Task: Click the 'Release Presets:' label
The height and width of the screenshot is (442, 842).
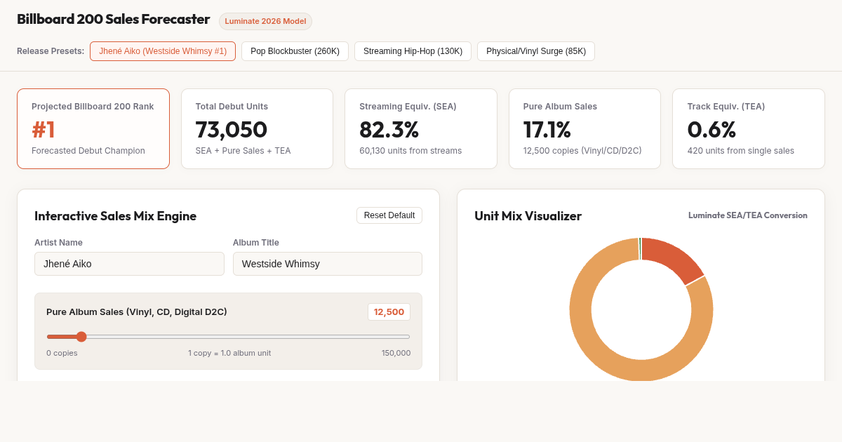Action: (51, 51)
